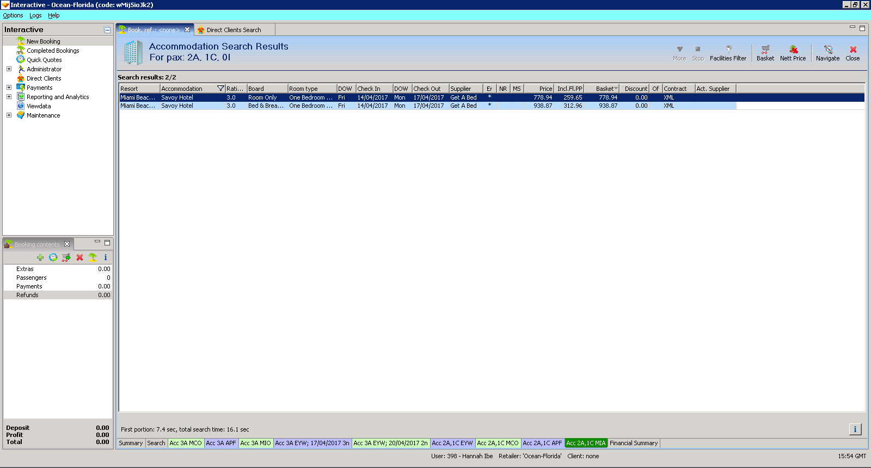Open New Booking in the tree
The height and width of the screenshot is (468, 871).
[44, 41]
